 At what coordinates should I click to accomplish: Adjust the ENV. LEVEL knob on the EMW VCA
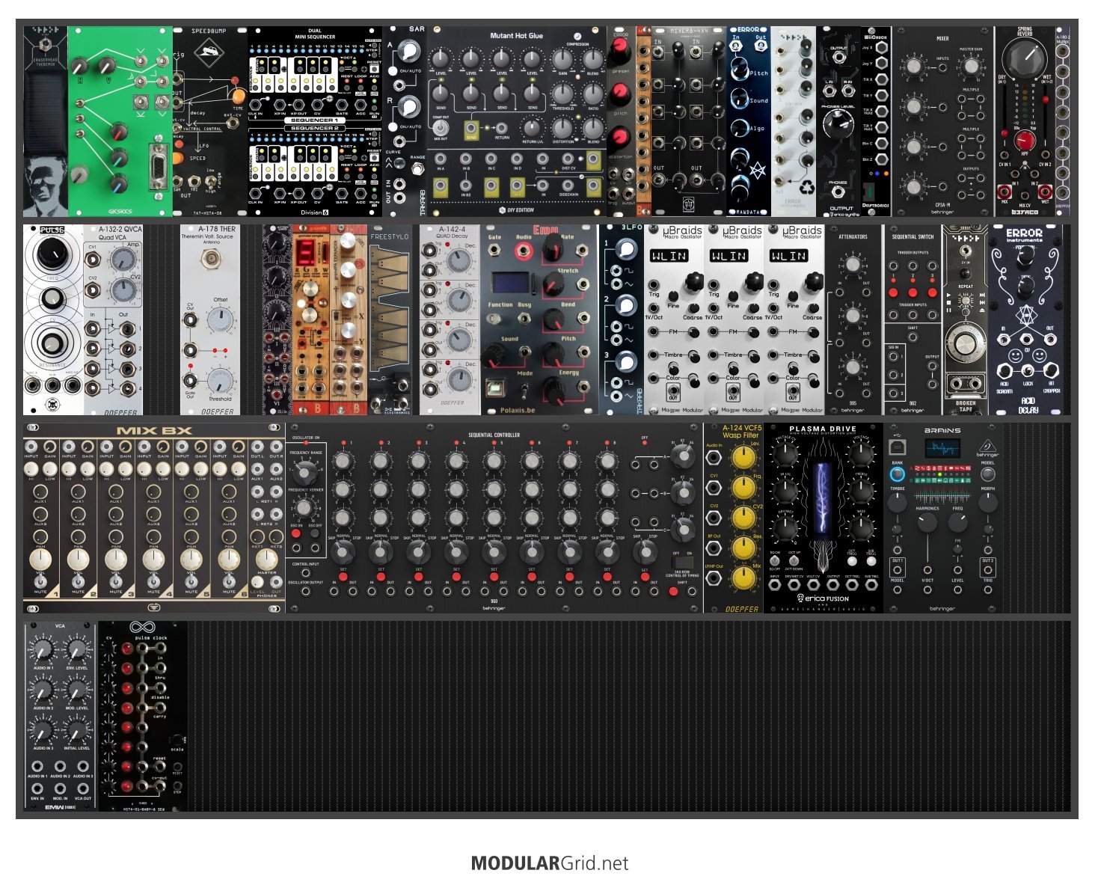point(77,649)
